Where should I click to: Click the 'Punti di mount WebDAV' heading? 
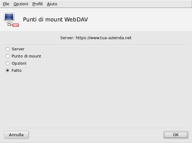click(55, 20)
